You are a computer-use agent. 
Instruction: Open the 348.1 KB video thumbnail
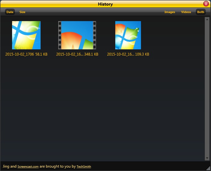tap(77, 35)
